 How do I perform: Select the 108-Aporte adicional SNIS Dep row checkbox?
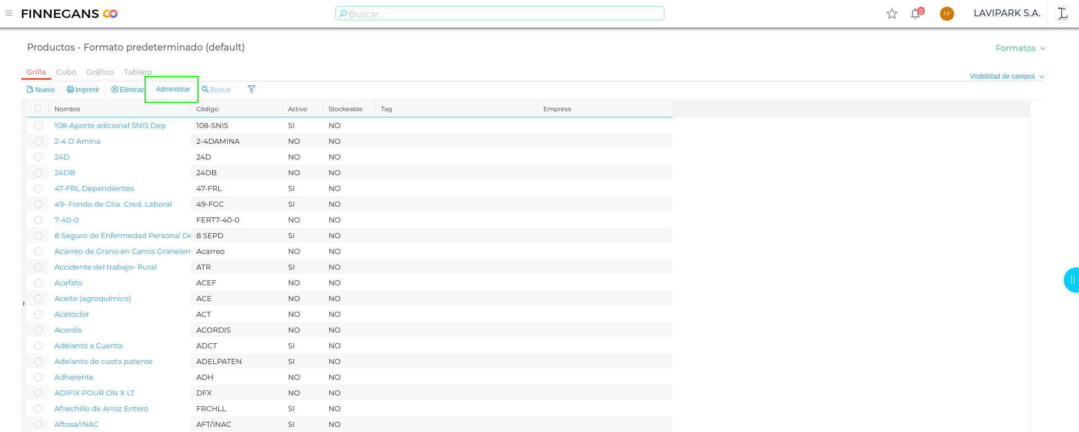[38, 125]
